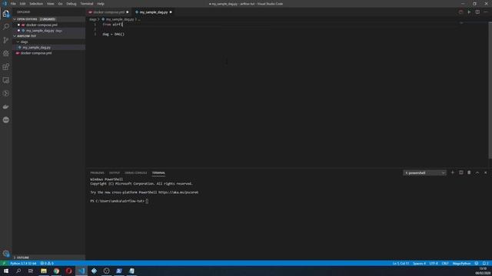Open Windows taskbar search
Viewport: 492px width, 276px height.
(x=18, y=271)
